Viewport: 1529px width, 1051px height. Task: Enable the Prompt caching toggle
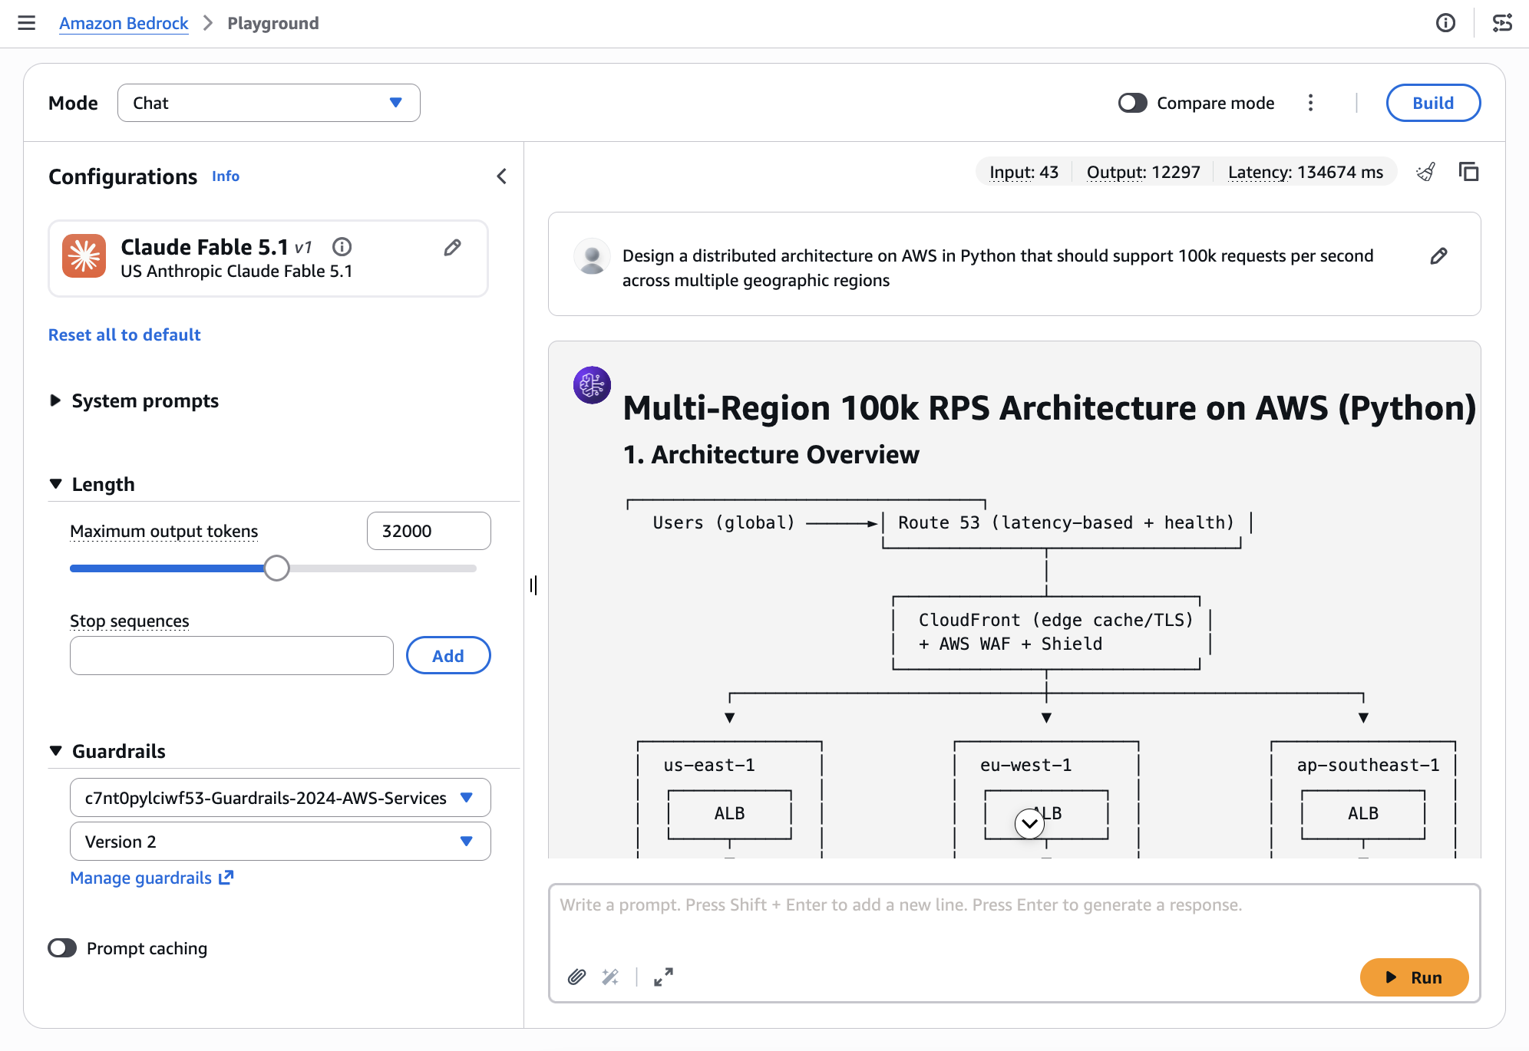click(x=62, y=948)
